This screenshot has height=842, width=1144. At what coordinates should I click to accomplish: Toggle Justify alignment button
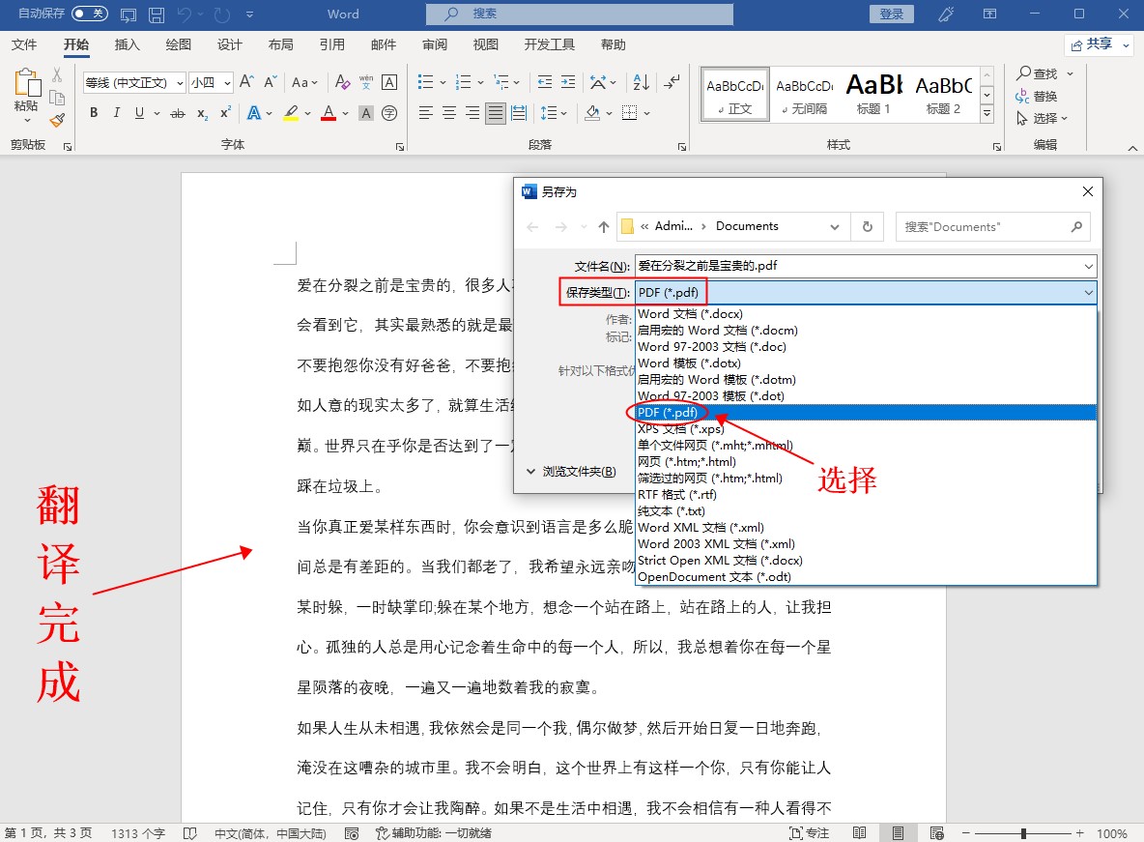pos(496,112)
